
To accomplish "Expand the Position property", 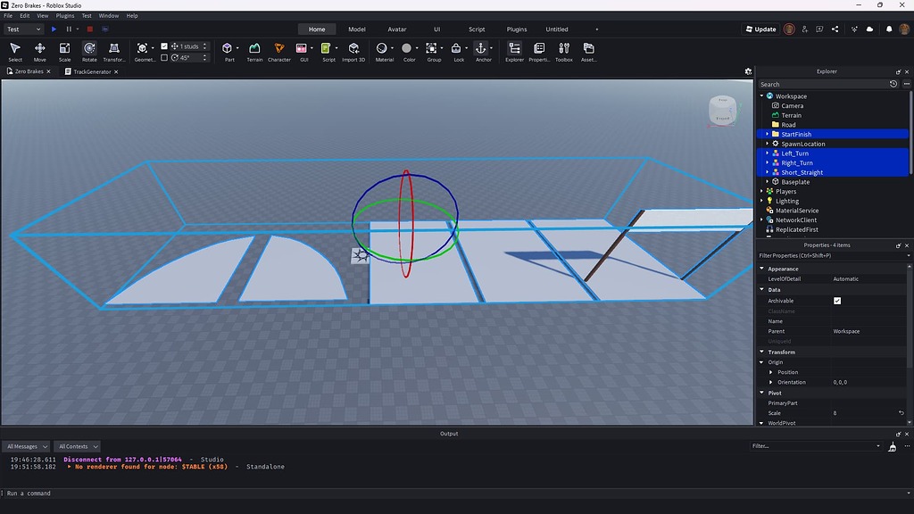I will click(x=771, y=372).
